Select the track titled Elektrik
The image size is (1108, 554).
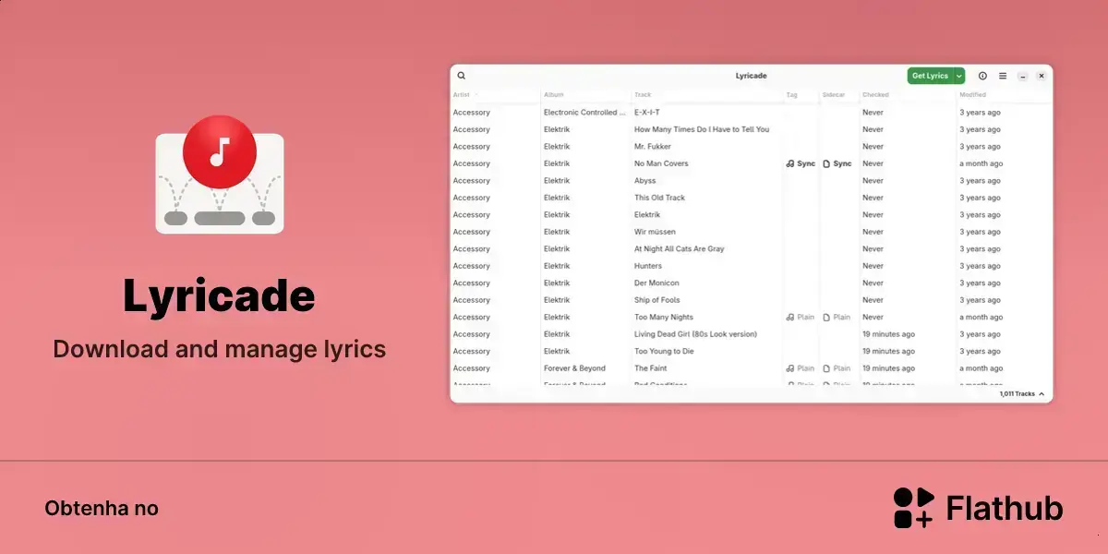tap(647, 215)
